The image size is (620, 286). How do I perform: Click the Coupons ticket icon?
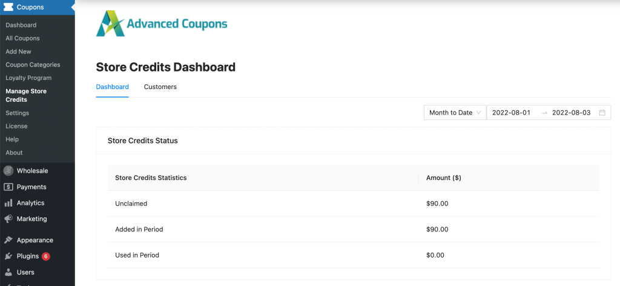point(8,7)
